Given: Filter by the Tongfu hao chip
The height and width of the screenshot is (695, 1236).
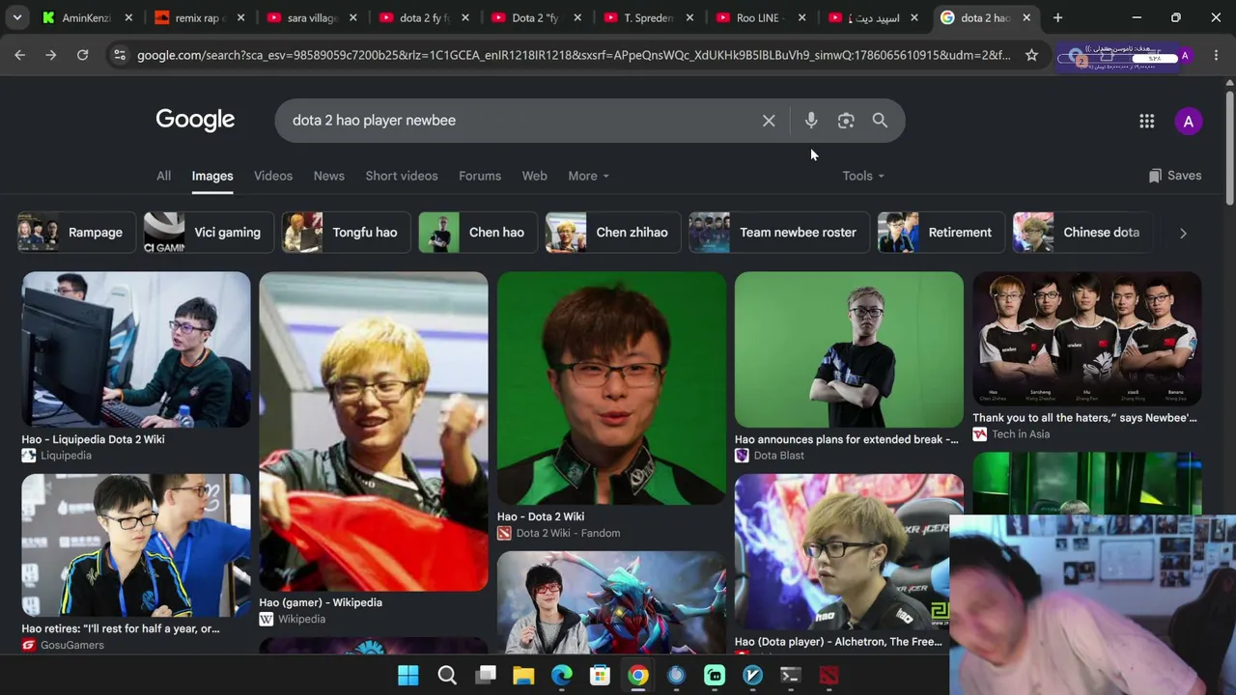Looking at the screenshot, I should pyautogui.click(x=345, y=233).
